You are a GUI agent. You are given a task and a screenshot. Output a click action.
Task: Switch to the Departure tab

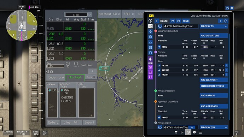56,77
